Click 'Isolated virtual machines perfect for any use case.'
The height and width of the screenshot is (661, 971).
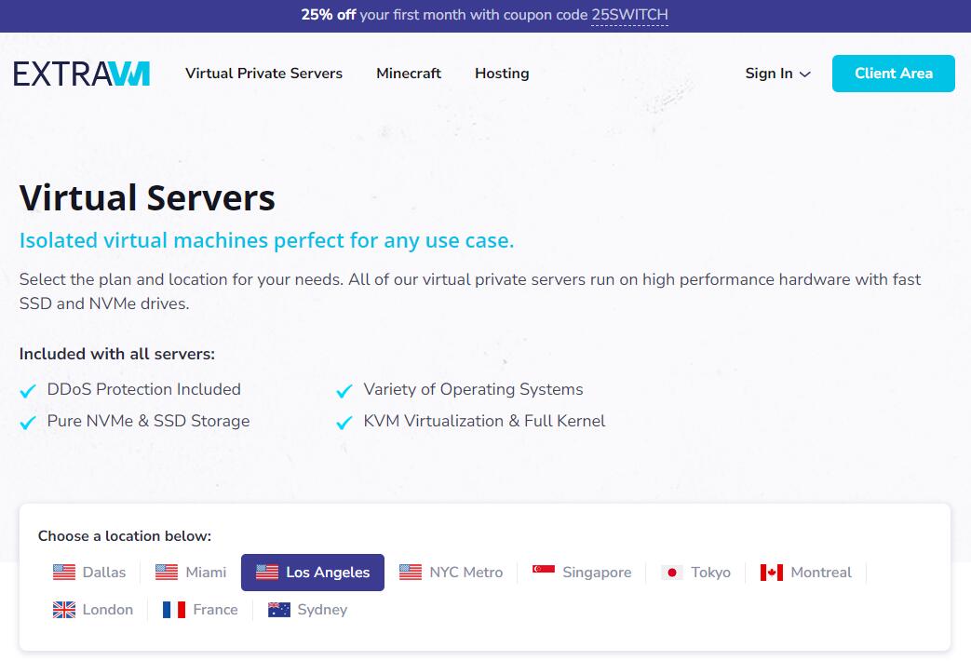267,240
